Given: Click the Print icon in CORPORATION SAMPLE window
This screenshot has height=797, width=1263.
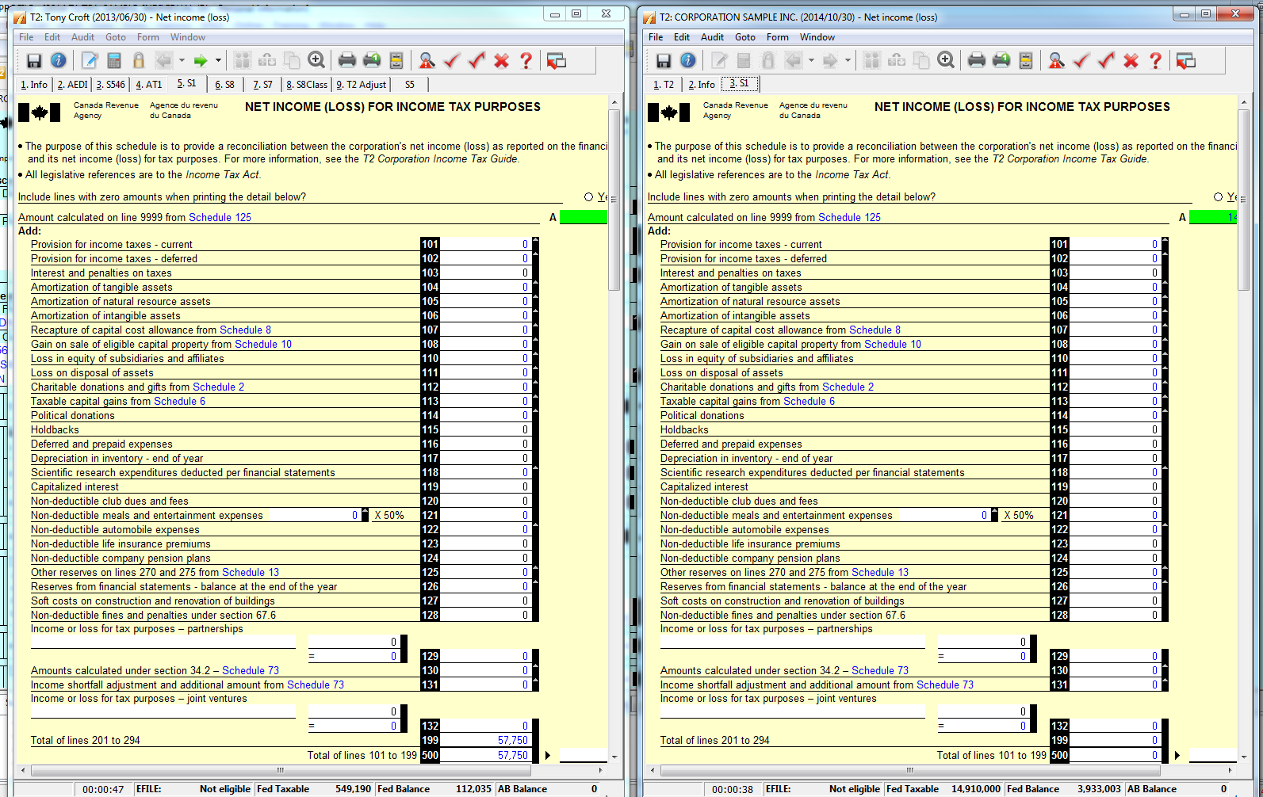Looking at the screenshot, I should (977, 60).
